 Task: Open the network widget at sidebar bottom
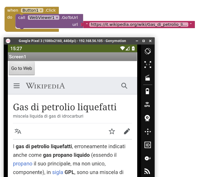coord(148,171)
